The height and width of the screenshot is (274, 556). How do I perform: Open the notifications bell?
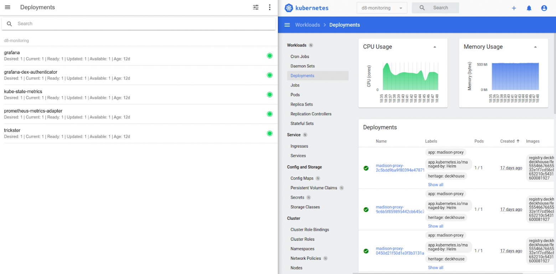point(529,8)
